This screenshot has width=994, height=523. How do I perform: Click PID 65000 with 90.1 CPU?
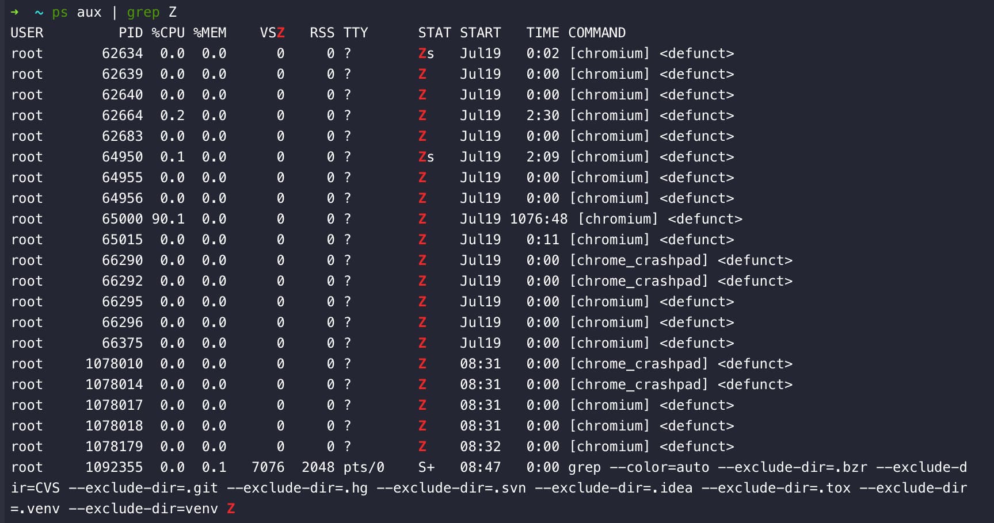click(x=122, y=219)
